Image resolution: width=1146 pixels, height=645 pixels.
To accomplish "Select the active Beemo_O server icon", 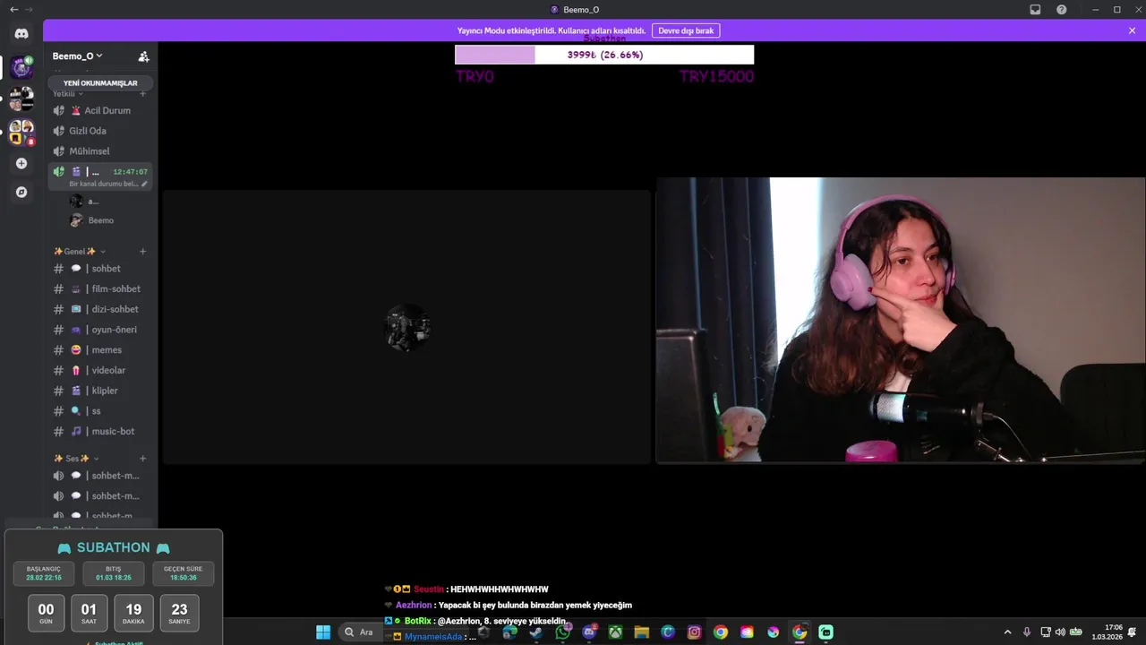I will click(21, 67).
